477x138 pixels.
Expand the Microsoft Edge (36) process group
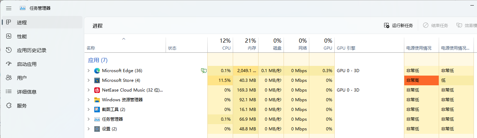point(88,71)
